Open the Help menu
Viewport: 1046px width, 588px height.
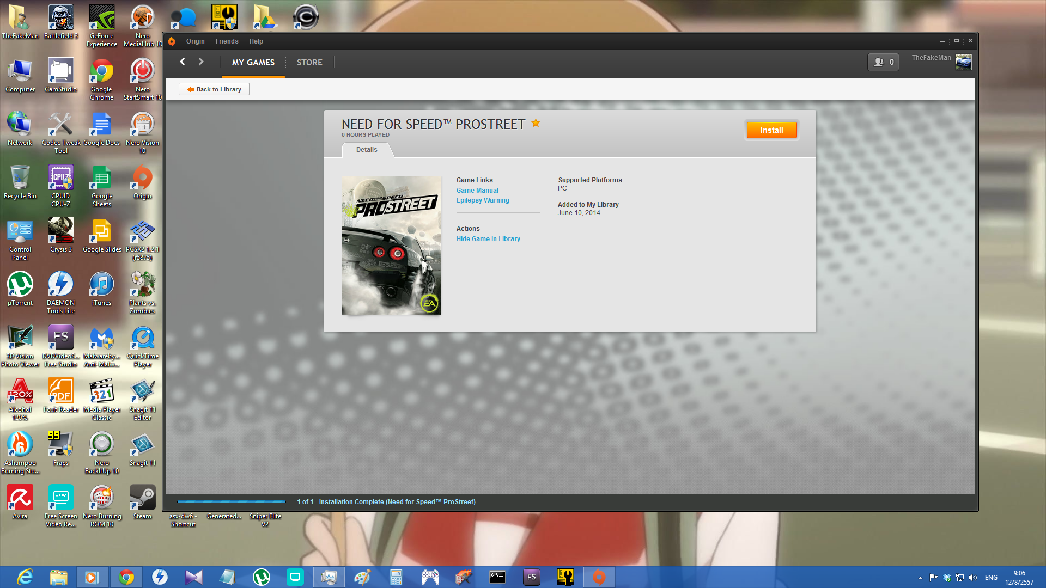[x=256, y=41]
